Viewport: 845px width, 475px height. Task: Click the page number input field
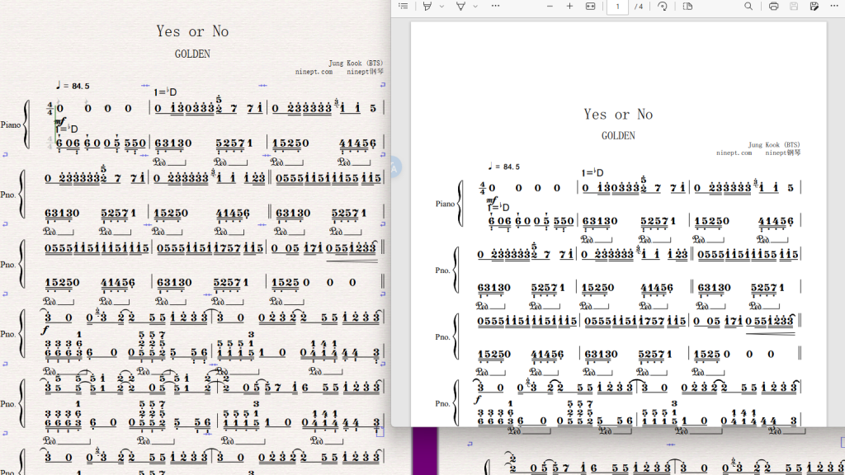(617, 7)
